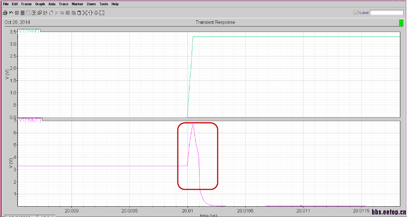Screen dimensions: 407x217
Task: Click the zoom fit diagonal arrows icon
Action: point(85,13)
